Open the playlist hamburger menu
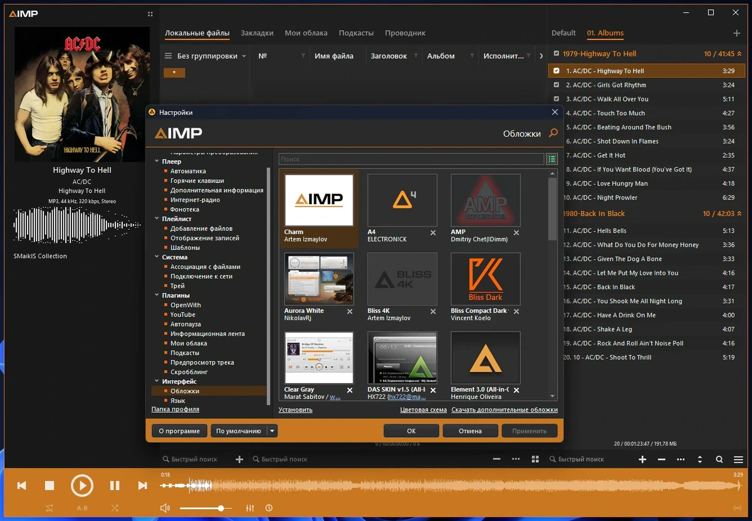 (x=739, y=460)
